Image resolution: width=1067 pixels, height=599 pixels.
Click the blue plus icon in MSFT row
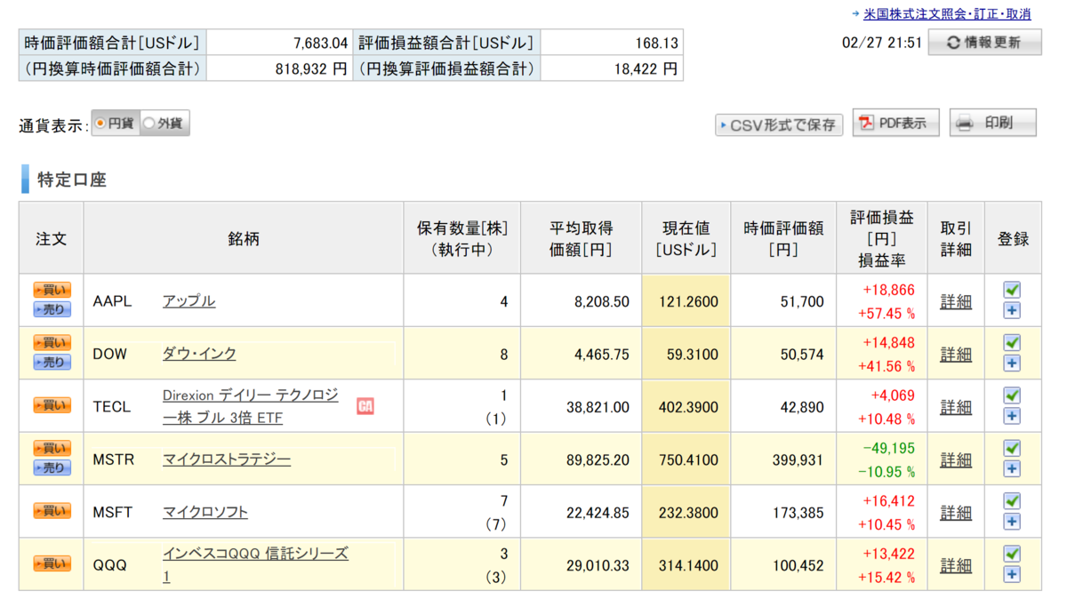coord(1012,522)
